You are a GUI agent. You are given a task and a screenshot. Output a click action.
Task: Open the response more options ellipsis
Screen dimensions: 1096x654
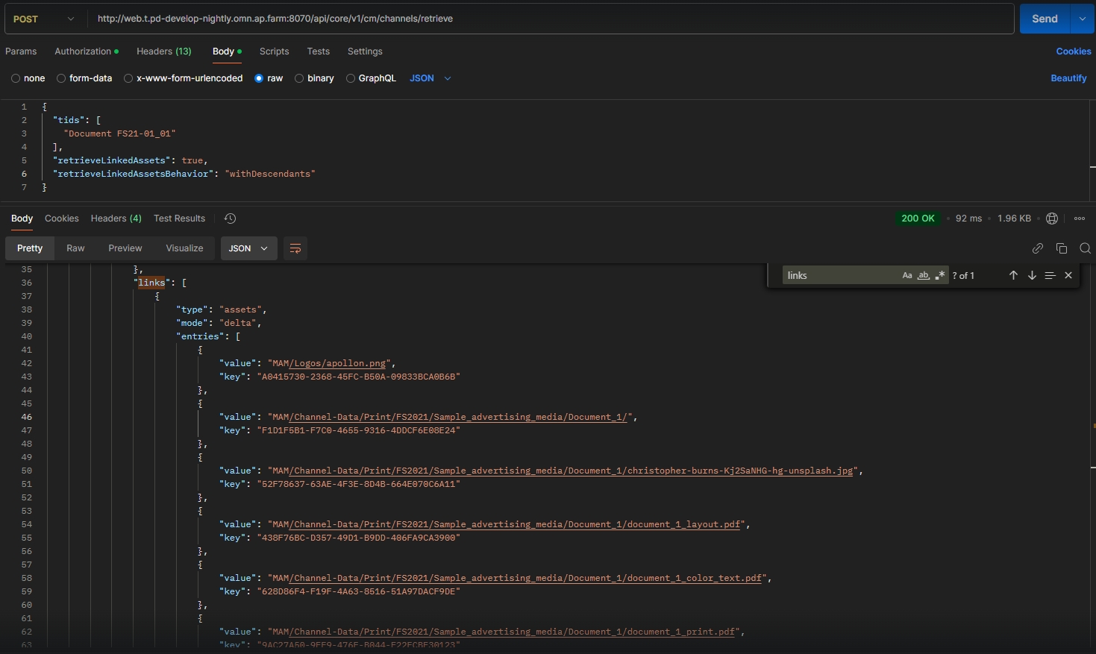[x=1080, y=218]
